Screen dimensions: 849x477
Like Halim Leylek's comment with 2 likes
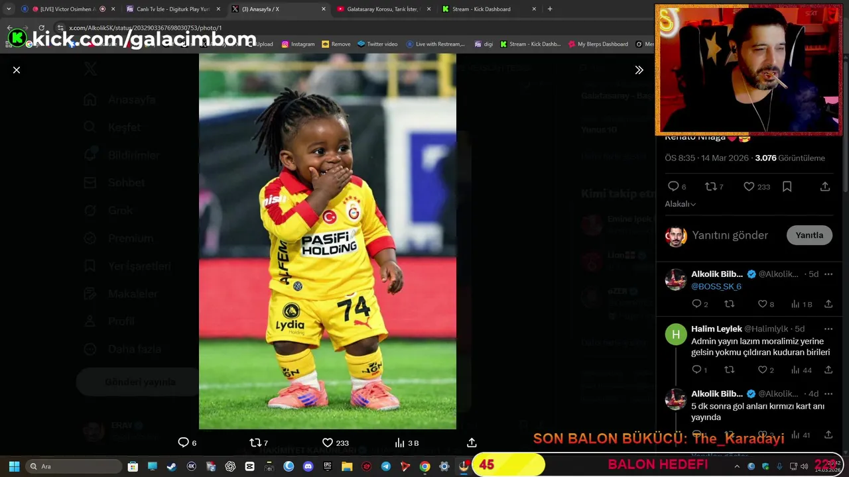point(763,370)
